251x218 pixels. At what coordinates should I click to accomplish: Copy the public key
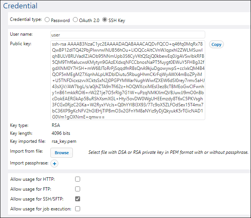tap(216, 44)
